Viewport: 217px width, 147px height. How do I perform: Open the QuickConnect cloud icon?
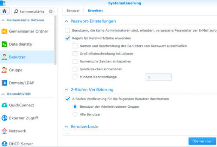4,105
